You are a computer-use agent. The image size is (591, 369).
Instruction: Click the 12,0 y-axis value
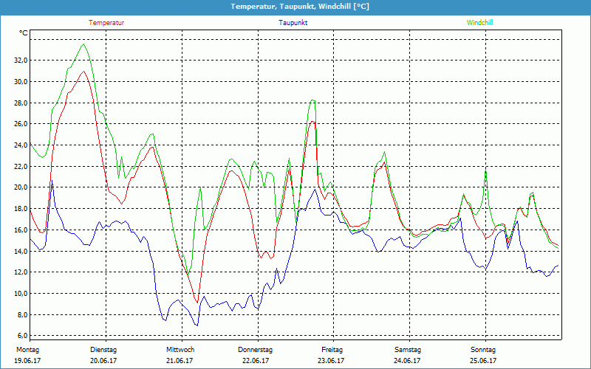click(20, 272)
